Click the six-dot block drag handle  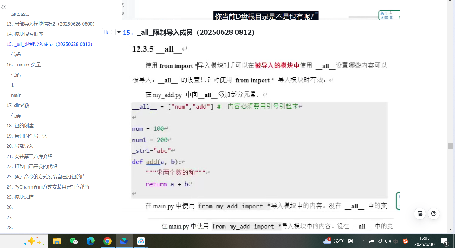point(112,32)
